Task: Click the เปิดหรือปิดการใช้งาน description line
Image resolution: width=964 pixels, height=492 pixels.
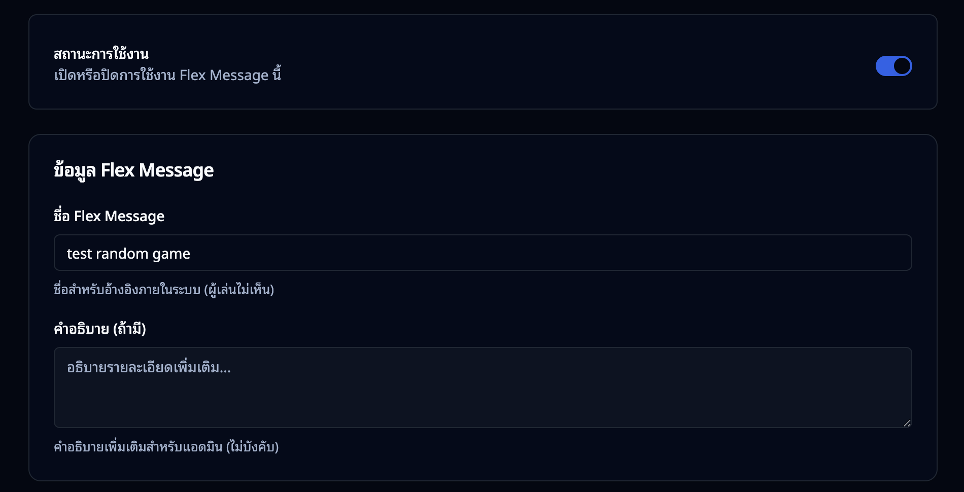Action: pyautogui.click(x=168, y=76)
